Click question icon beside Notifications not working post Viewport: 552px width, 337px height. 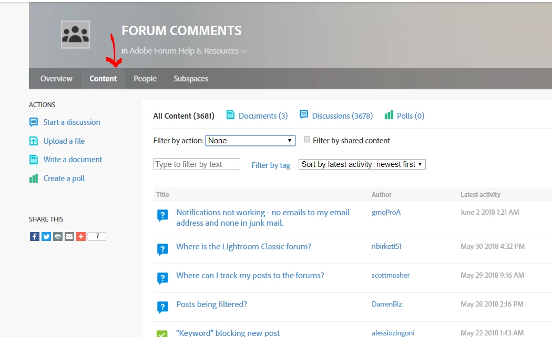162,215
